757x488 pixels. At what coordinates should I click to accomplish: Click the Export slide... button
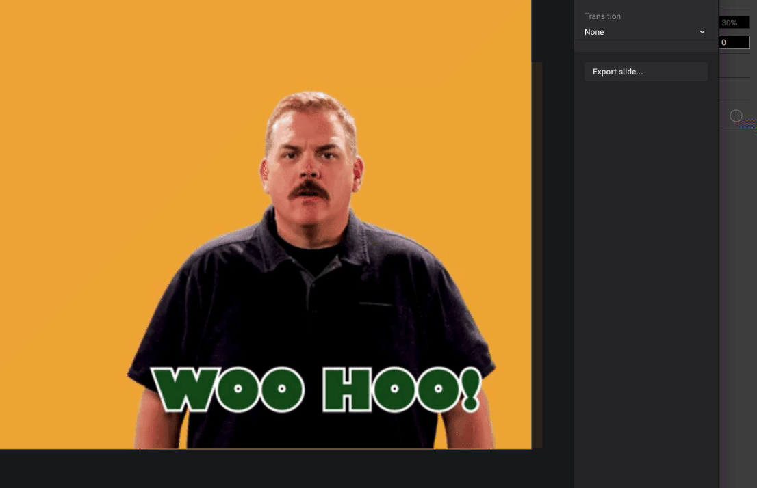coord(645,72)
